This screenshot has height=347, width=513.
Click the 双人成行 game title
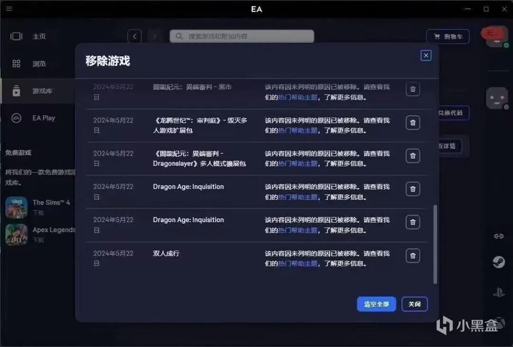point(166,253)
